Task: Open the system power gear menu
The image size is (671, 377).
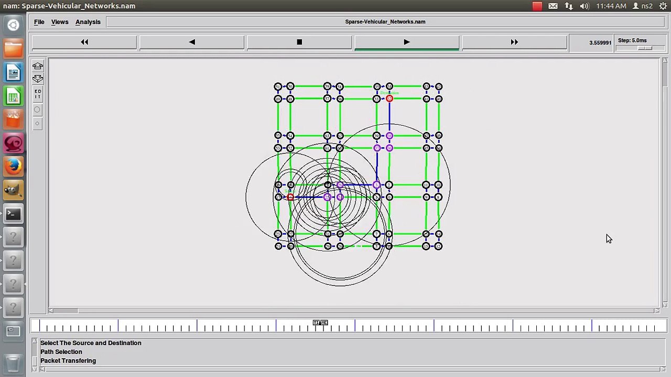Action: pos(663,6)
